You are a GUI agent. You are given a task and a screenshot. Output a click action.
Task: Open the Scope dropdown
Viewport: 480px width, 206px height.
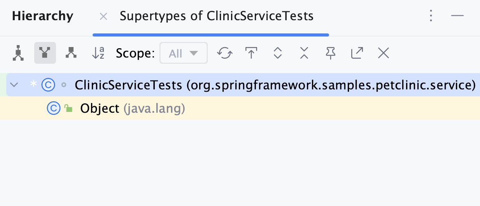184,53
